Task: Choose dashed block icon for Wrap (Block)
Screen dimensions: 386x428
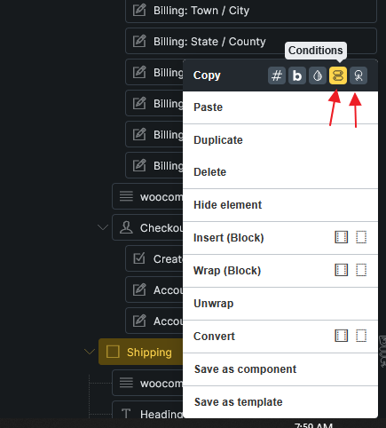Action: click(361, 270)
